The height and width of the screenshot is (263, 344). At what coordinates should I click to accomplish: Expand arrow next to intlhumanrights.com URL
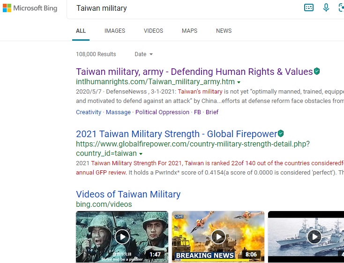coord(239,82)
